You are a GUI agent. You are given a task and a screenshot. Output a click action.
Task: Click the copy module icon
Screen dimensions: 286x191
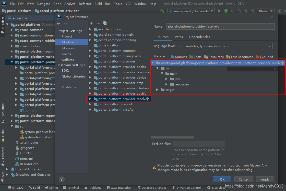(105, 23)
